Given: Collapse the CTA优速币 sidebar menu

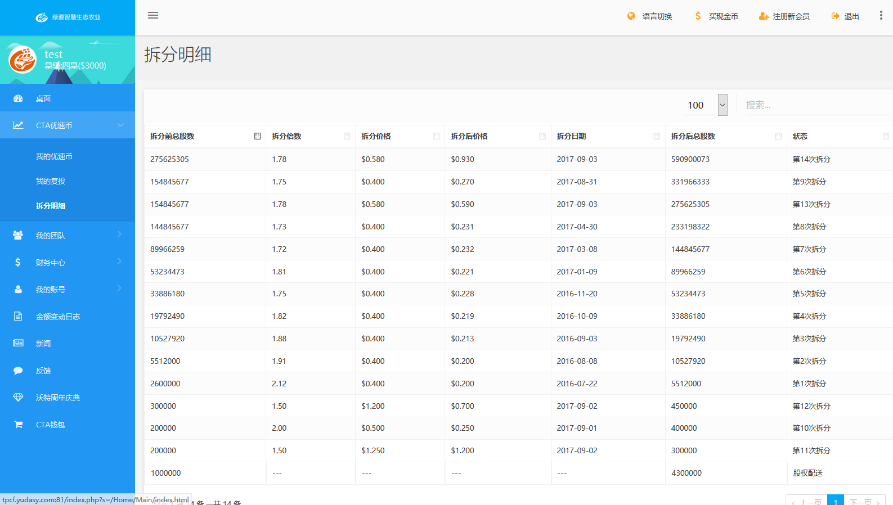Looking at the screenshot, I should tap(68, 125).
